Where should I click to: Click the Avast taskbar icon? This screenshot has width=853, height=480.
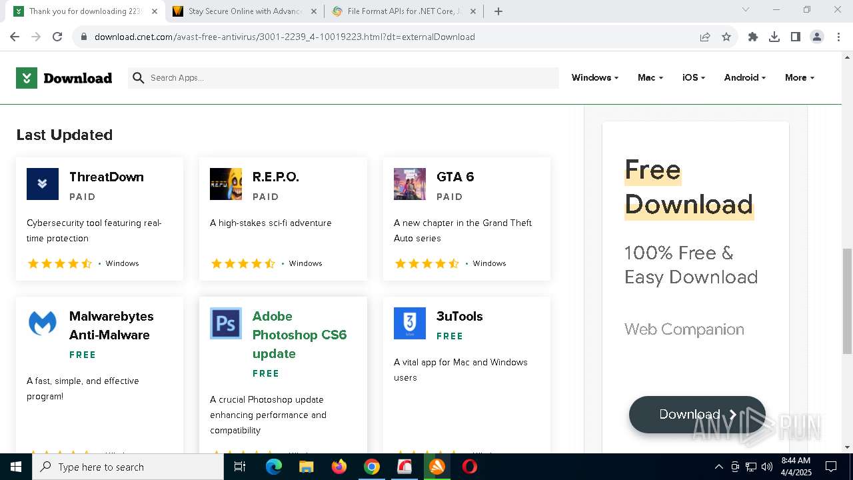pyautogui.click(x=437, y=467)
